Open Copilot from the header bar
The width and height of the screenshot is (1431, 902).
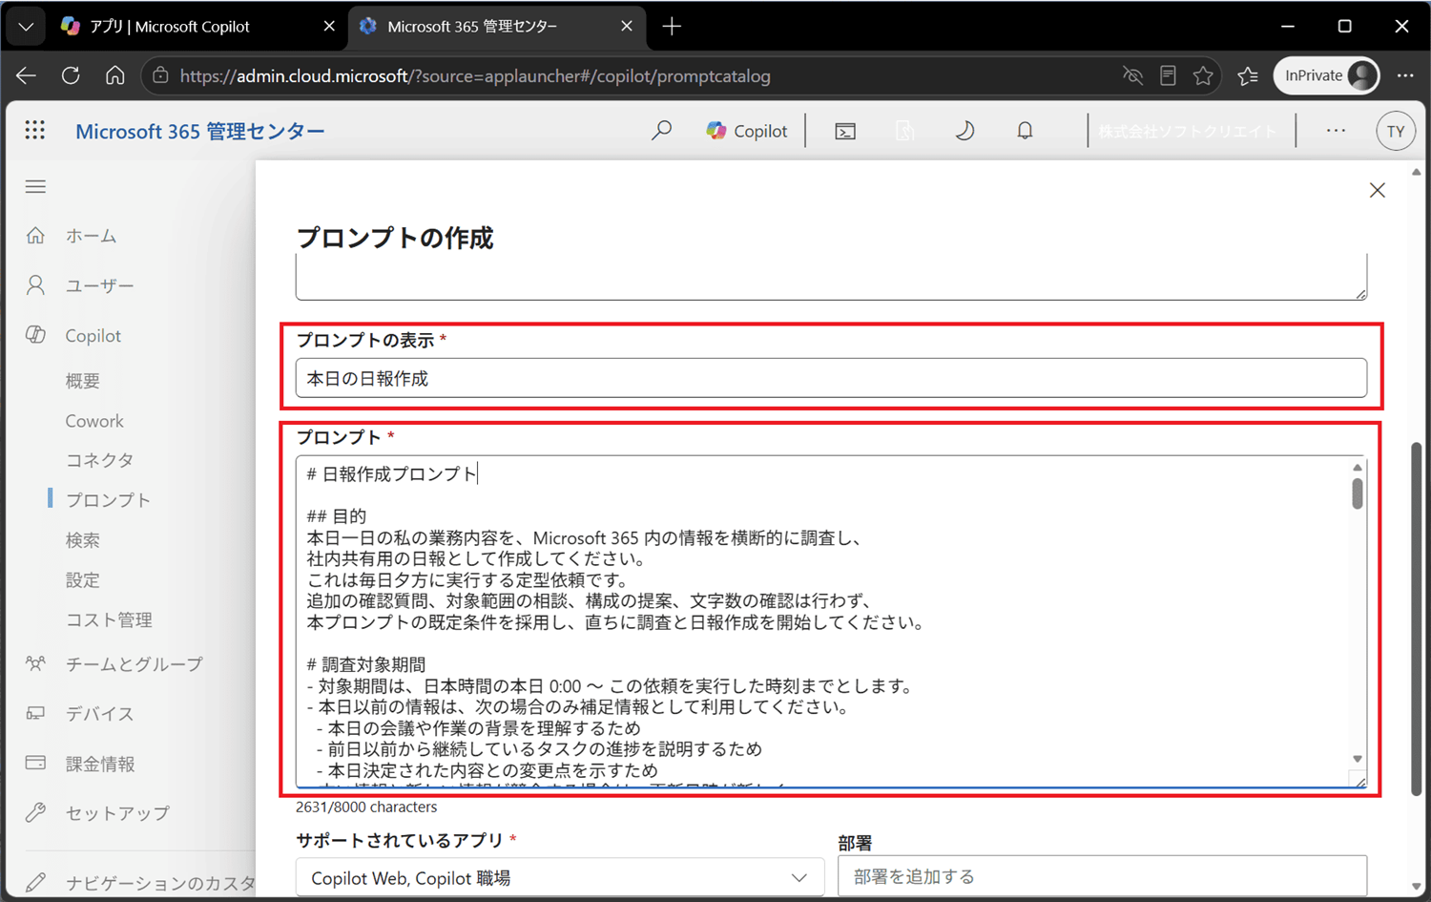coord(747,131)
